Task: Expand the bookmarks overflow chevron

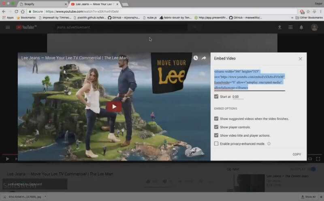Action: tap(292, 18)
